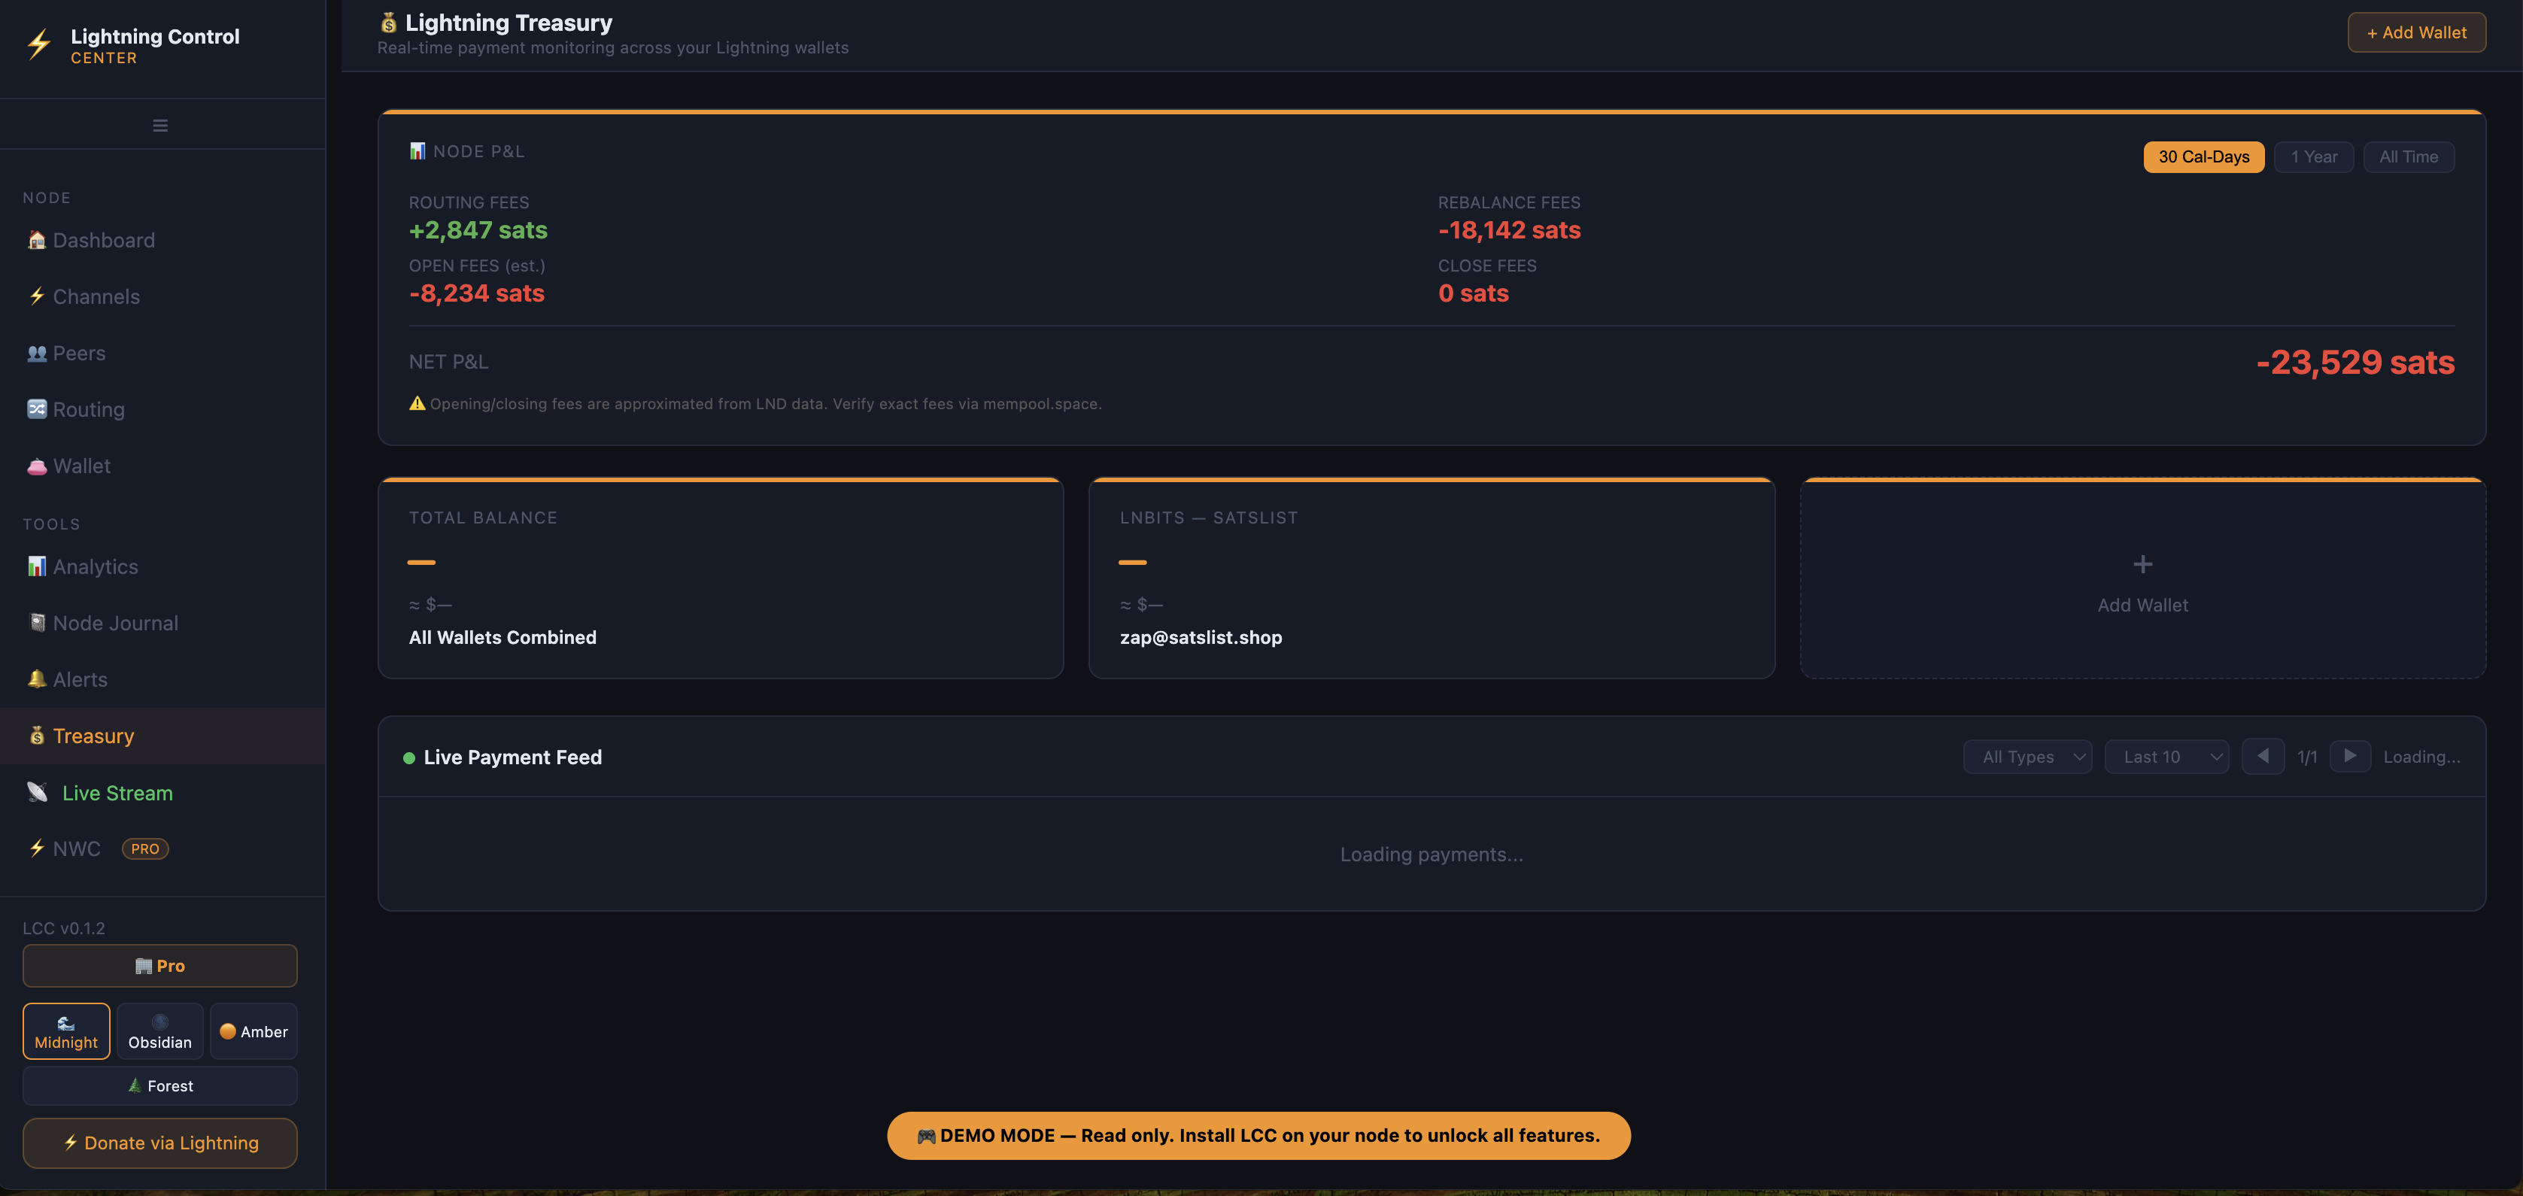Select the 30 Cal-Days range

[2204, 156]
